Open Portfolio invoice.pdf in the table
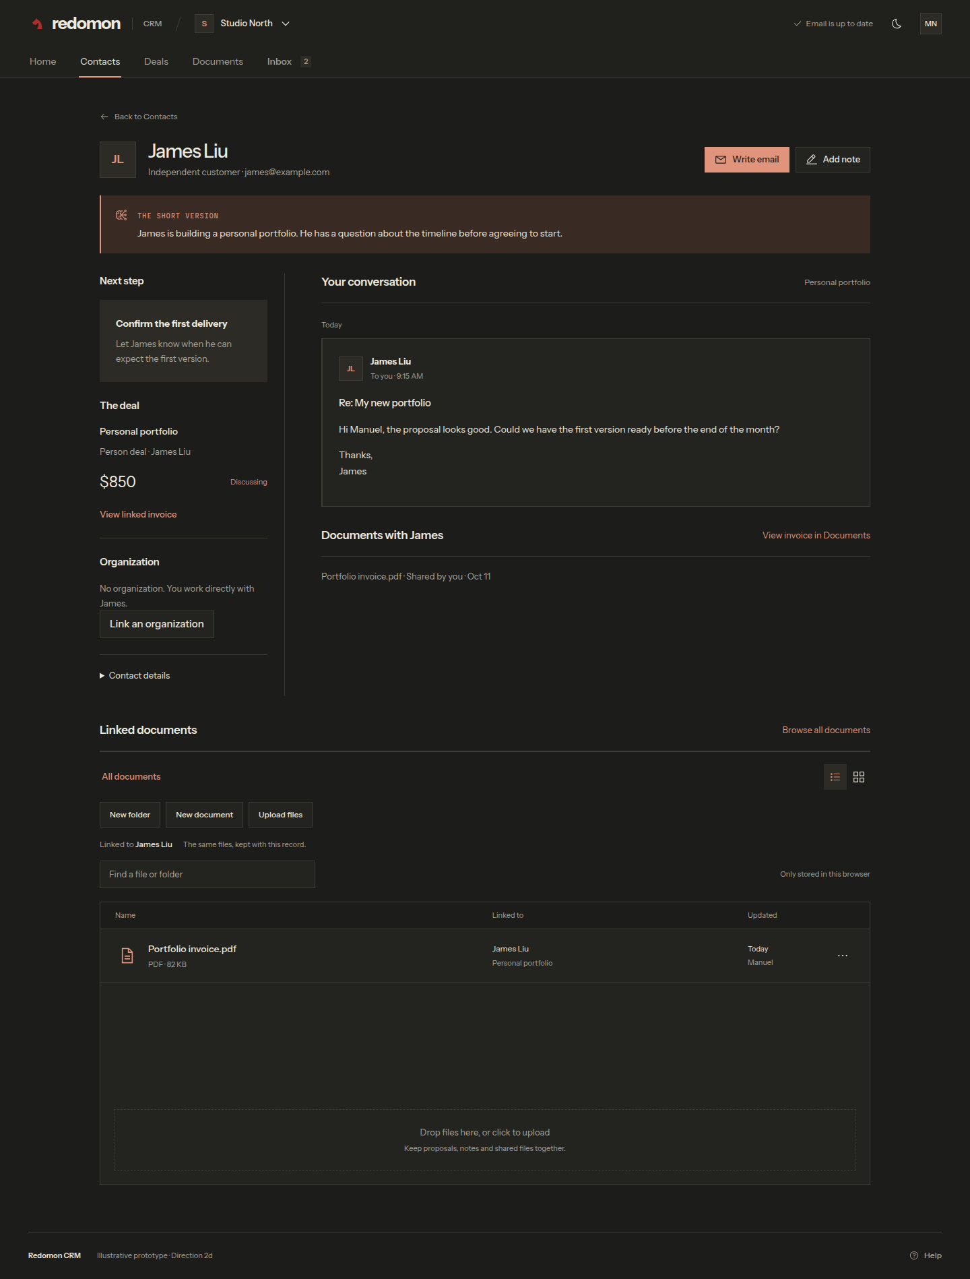The image size is (970, 1279). pyautogui.click(x=192, y=949)
